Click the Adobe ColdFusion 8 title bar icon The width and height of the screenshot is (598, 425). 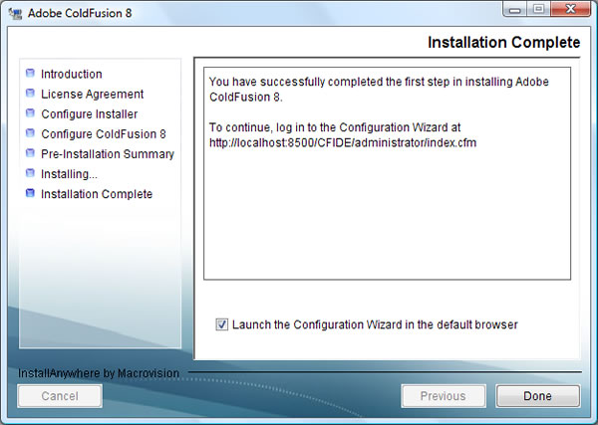(16, 13)
